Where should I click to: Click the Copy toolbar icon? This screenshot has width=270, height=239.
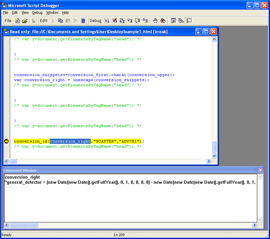coord(60,21)
